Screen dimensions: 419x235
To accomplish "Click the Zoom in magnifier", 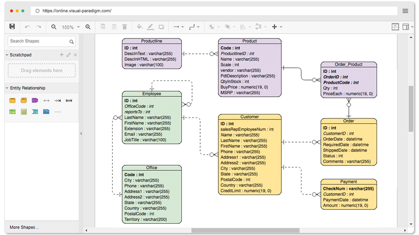I will [x=88, y=27].
